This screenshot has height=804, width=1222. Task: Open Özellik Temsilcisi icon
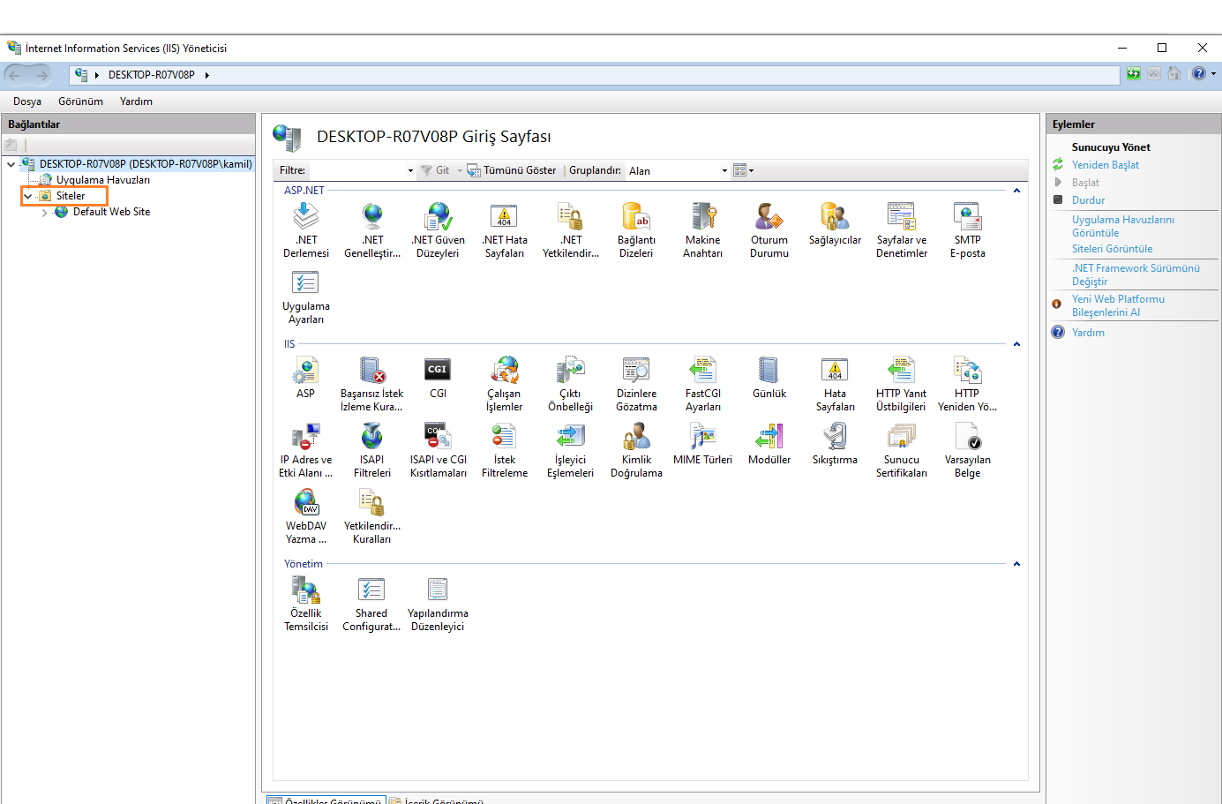(305, 590)
